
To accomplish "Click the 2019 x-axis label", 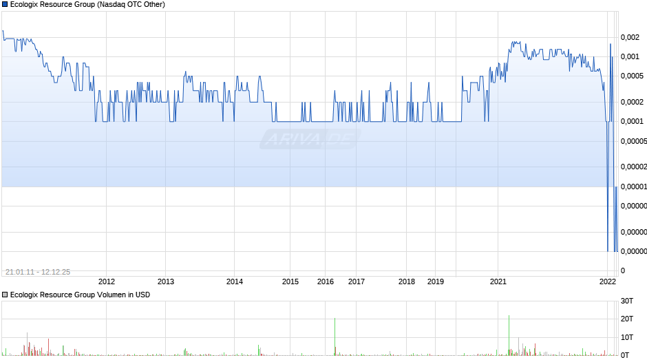I will (436, 281).
